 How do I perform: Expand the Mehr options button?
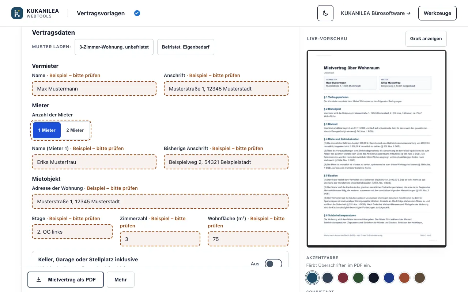[121, 280]
